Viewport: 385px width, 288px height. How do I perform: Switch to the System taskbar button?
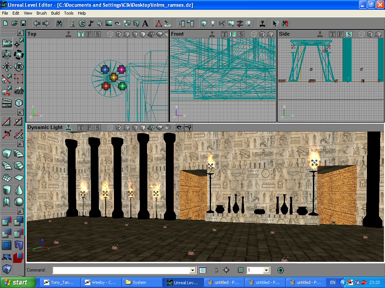[139, 282]
